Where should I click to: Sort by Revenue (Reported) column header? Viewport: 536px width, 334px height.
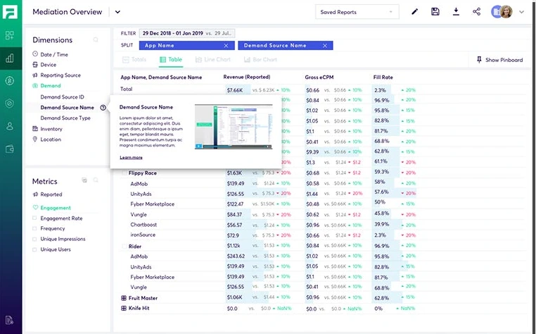pos(246,77)
